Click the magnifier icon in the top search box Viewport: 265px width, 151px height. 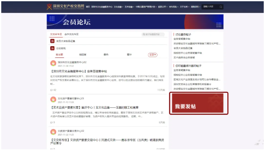tap(221, 7)
